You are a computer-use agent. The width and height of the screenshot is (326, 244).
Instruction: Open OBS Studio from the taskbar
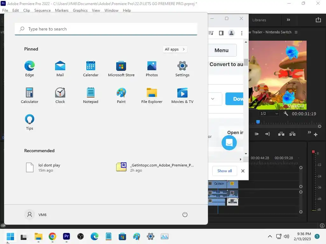coord(81,236)
